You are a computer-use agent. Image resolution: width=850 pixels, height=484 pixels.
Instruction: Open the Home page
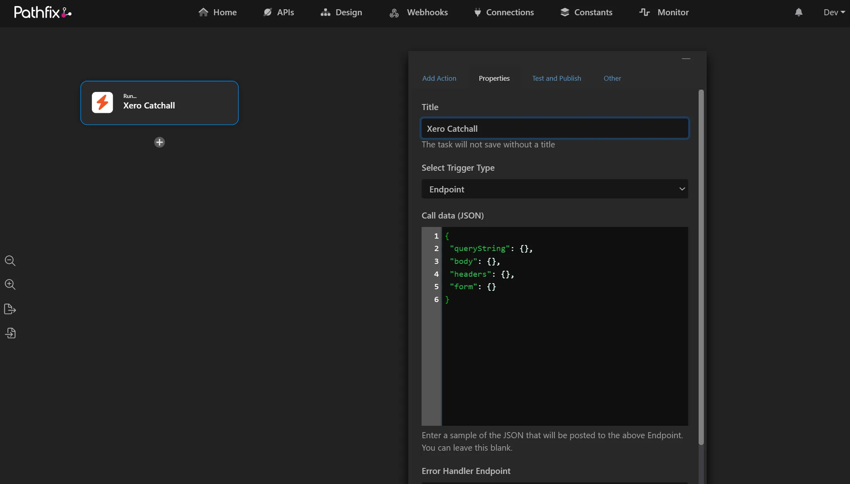[x=217, y=12]
